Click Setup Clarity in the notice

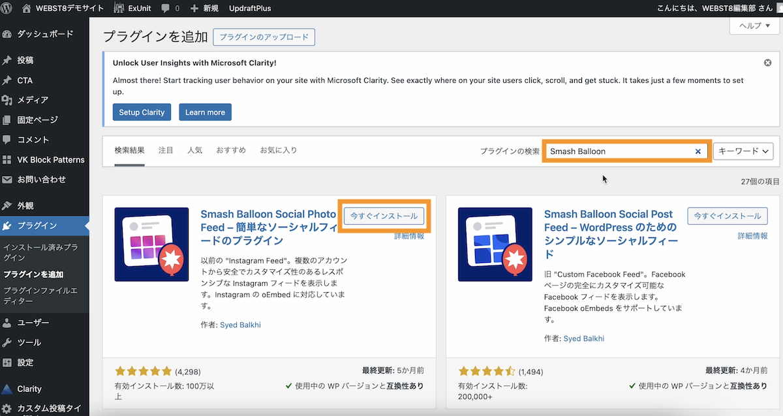[142, 111]
